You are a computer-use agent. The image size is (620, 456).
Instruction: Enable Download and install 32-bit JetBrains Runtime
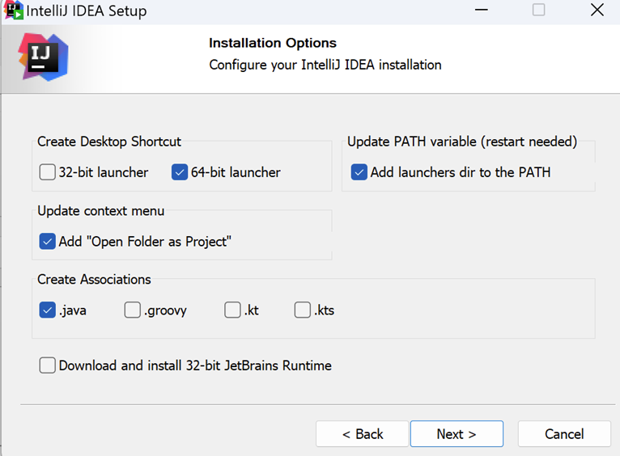pyautogui.click(x=47, y=365)
